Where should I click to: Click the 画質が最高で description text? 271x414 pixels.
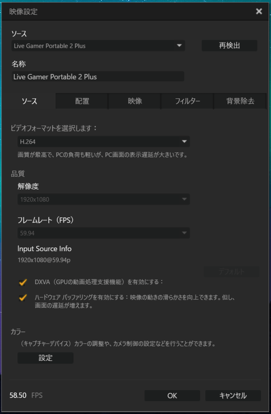tap(102, 155)
